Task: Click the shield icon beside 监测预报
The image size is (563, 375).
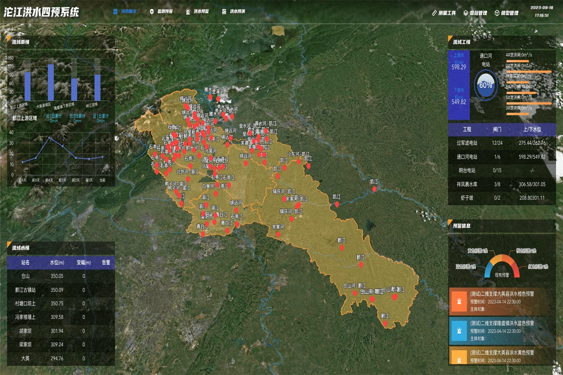Action: pyautogui.click(x=152, y=12)
